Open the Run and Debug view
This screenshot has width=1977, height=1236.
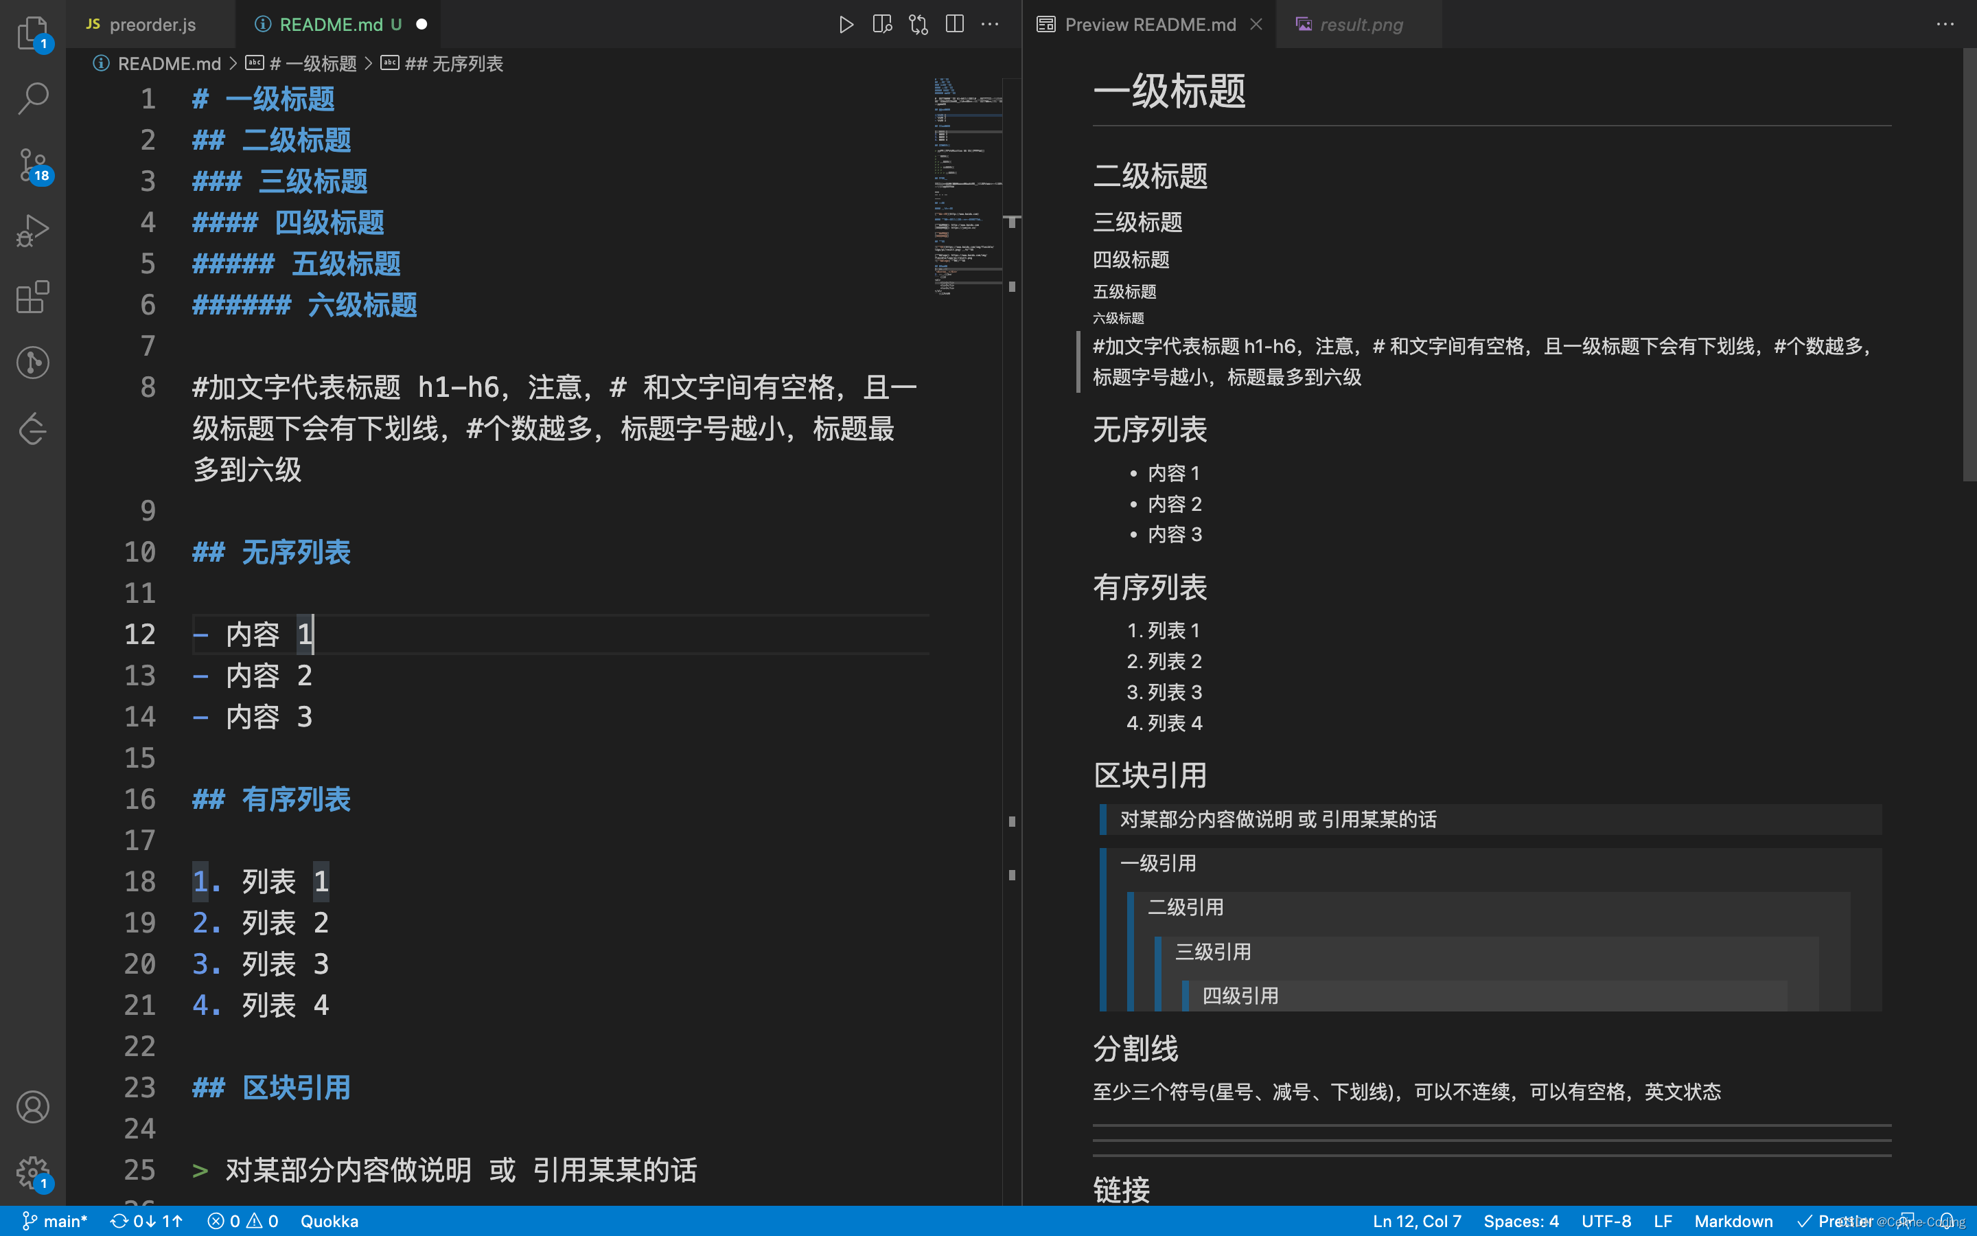pyautogui.click(x=33, y=231)
